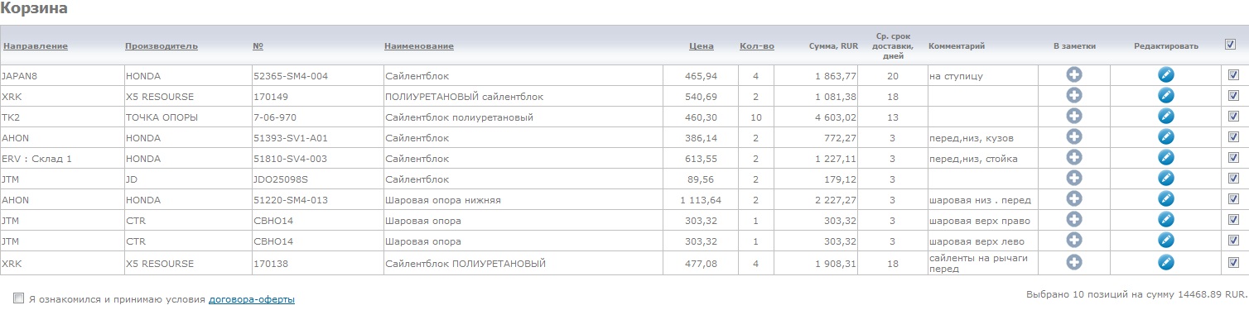Sort table by Кол-во column
The height and width of the screenshot is (310, 1249).
pyautogui.click(x=757, y=46)
